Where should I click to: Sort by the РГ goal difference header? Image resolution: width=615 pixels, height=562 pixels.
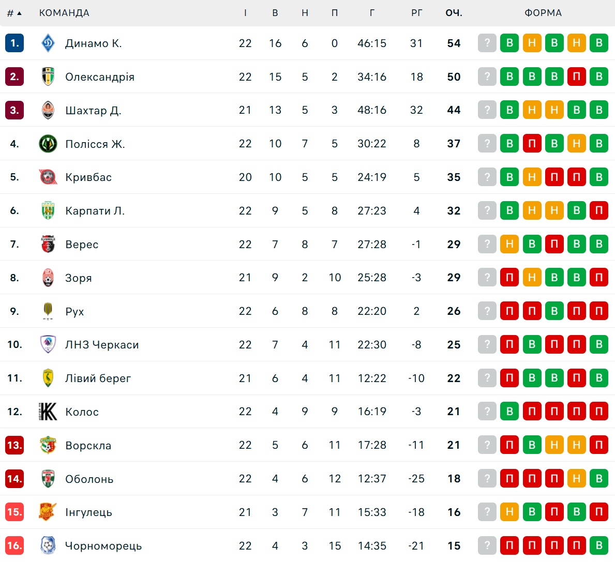pyautogui.click(x=416, y=13)
